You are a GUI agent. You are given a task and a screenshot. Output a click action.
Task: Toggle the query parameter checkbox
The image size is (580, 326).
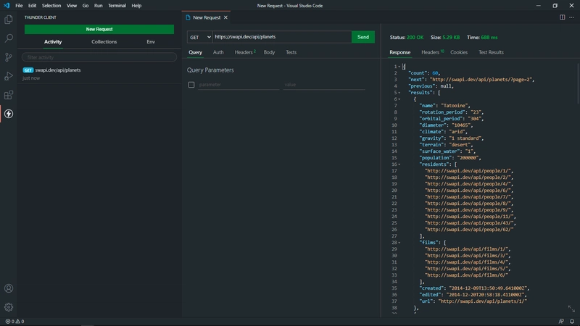(x=191, y=85)
